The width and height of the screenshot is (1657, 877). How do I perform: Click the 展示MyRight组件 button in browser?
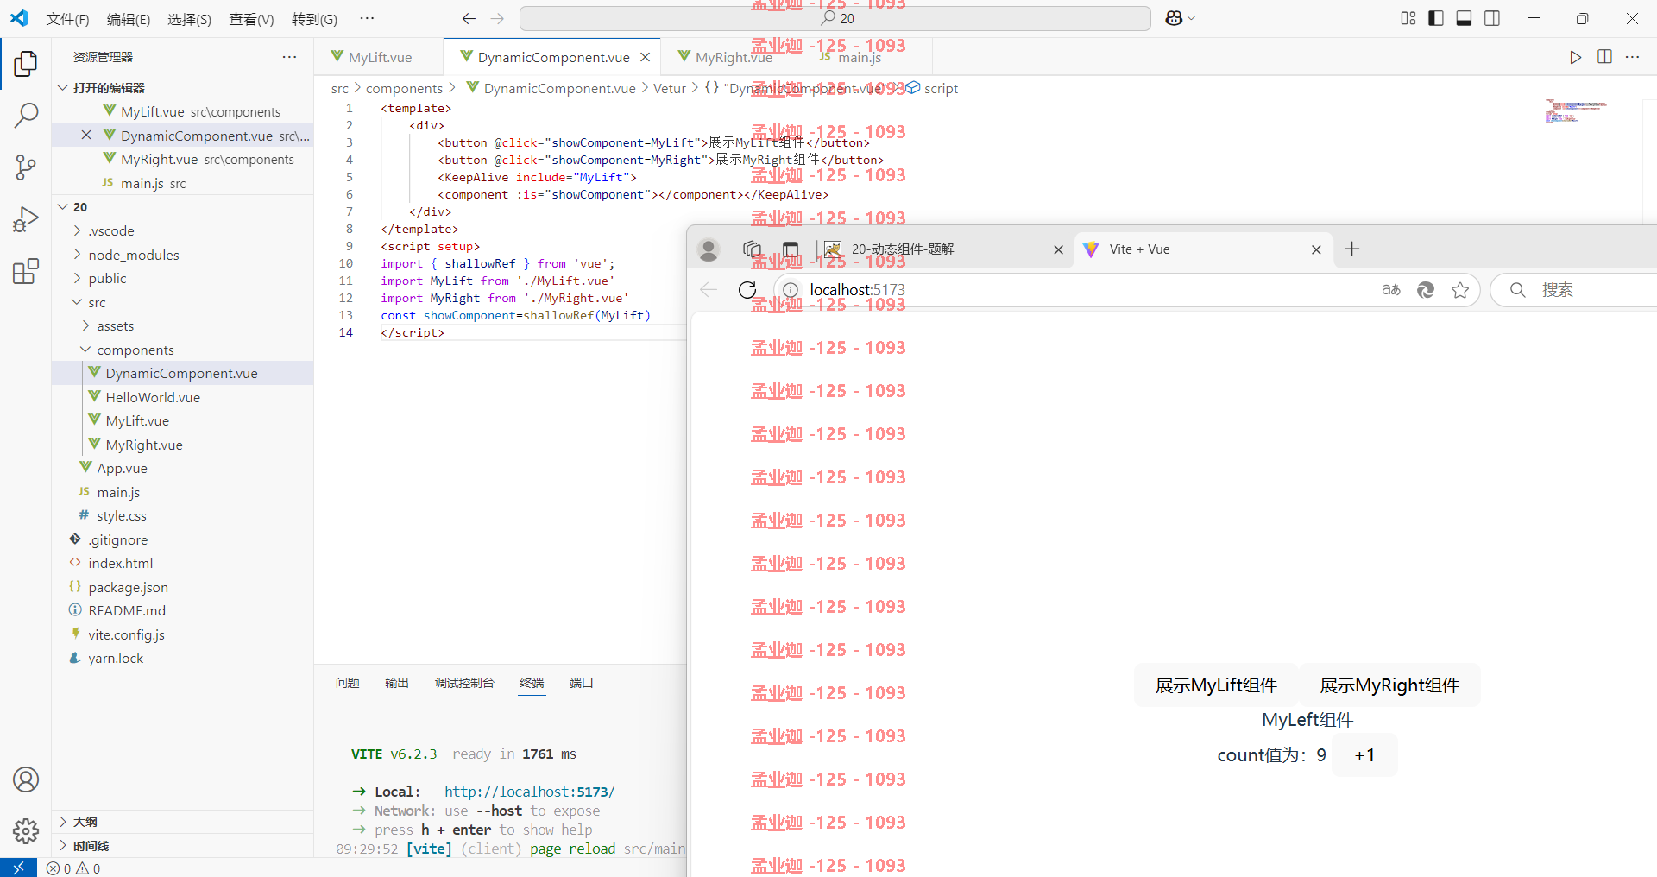click(x=1389, y=685)
